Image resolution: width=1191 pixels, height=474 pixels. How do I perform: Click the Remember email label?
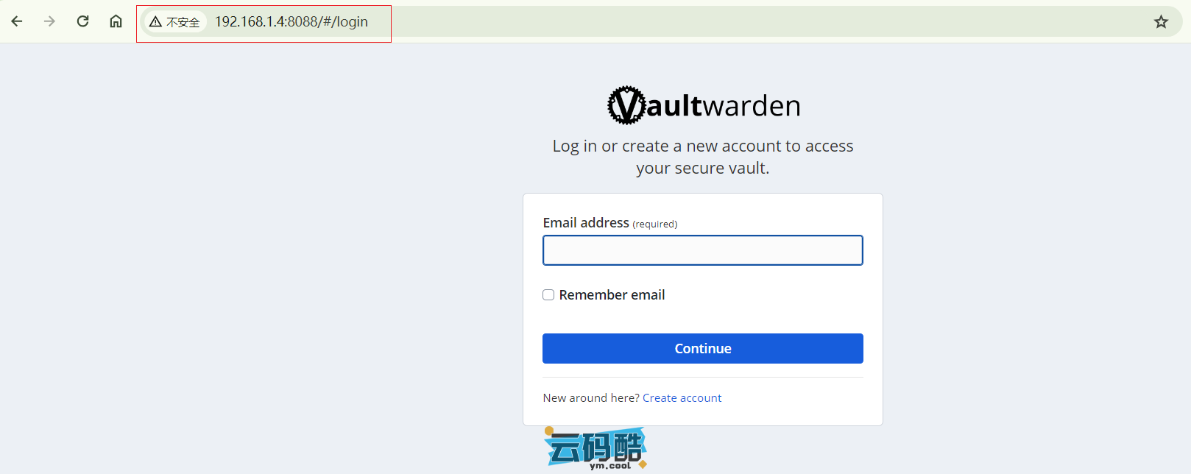612,294
